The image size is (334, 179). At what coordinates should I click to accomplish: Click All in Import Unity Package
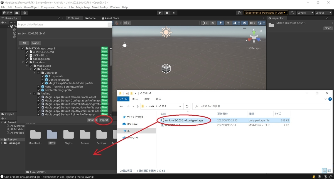coord(24,43)
